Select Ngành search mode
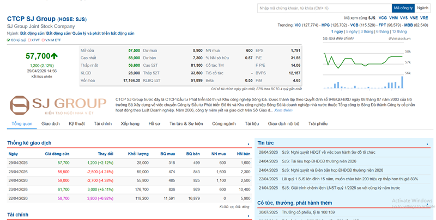 click(x=423, y=8)
